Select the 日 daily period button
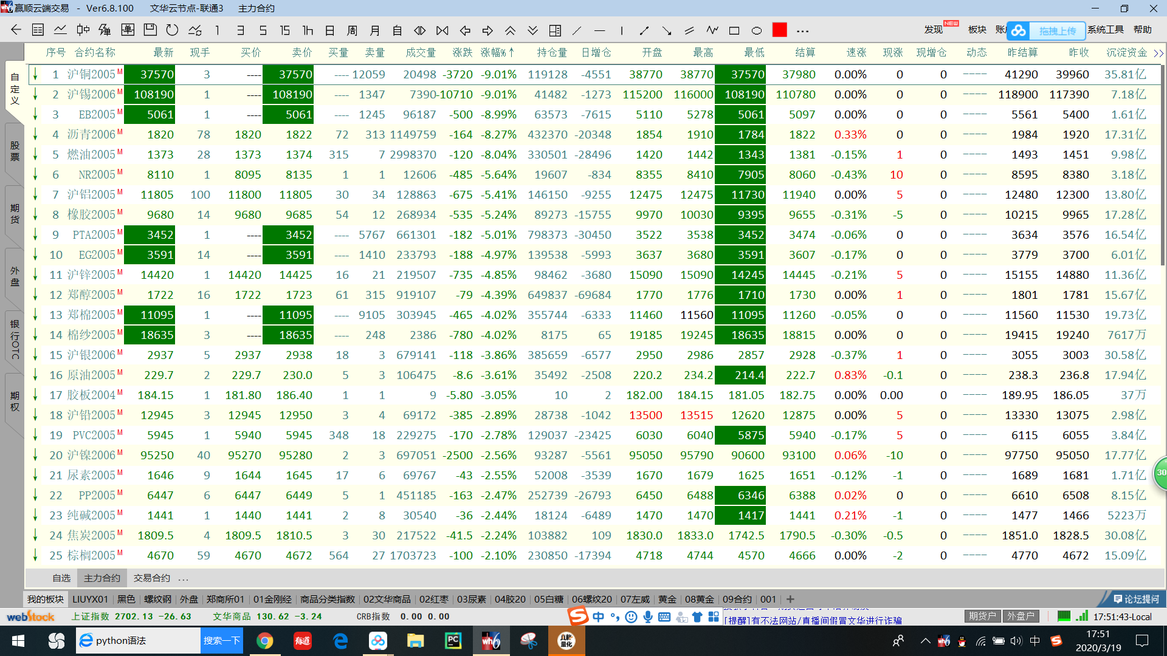Screen dimensions: 1167x656 (x=330, y=30)
